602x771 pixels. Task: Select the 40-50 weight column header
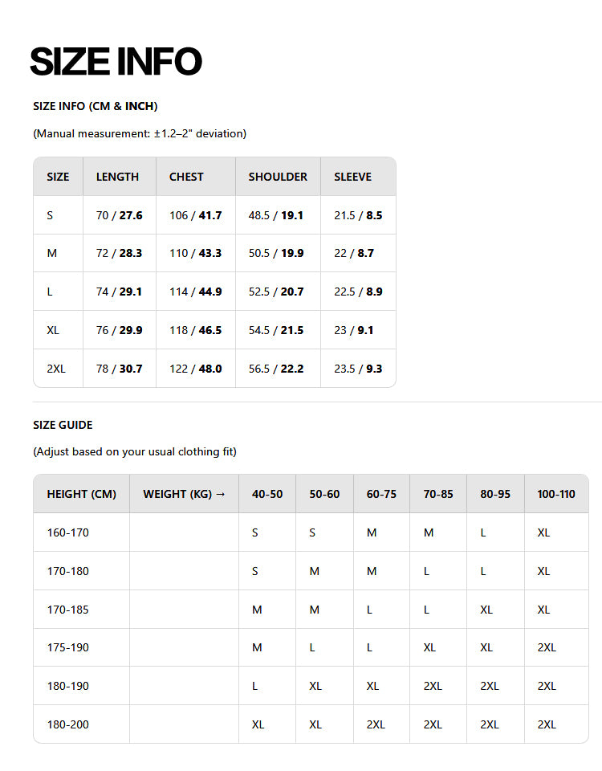(x=267, y=494)
